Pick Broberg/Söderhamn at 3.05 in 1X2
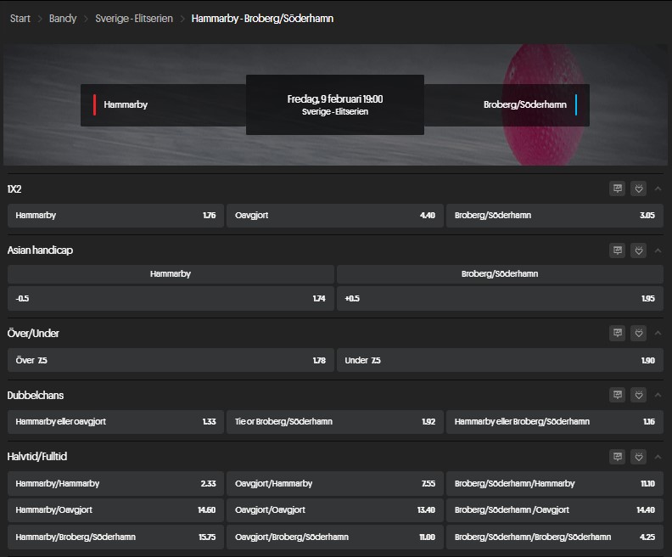The width and height of the screenshot is (672, 557). (x=555, y=216)
